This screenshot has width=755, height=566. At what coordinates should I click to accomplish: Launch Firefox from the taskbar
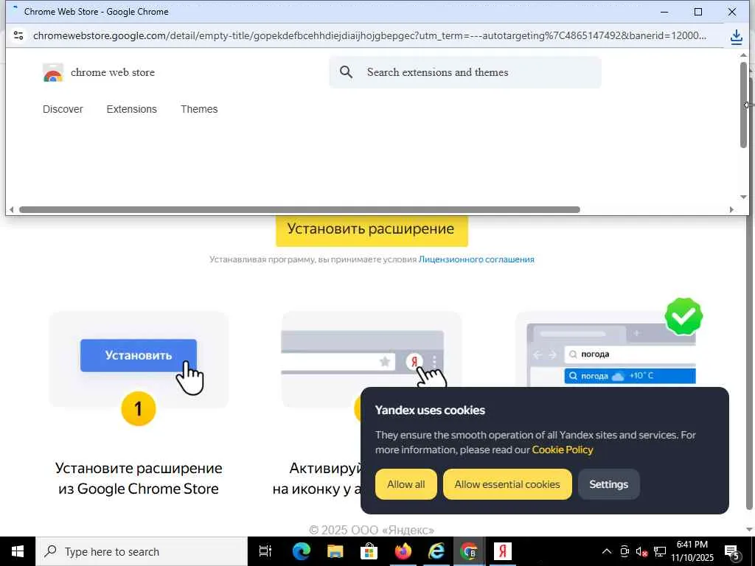403,551
